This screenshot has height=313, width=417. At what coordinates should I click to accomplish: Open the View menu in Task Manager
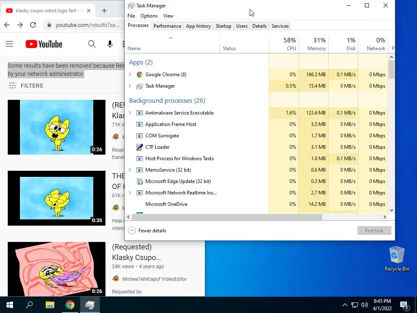pyautogui.click(x=168, y=16)
